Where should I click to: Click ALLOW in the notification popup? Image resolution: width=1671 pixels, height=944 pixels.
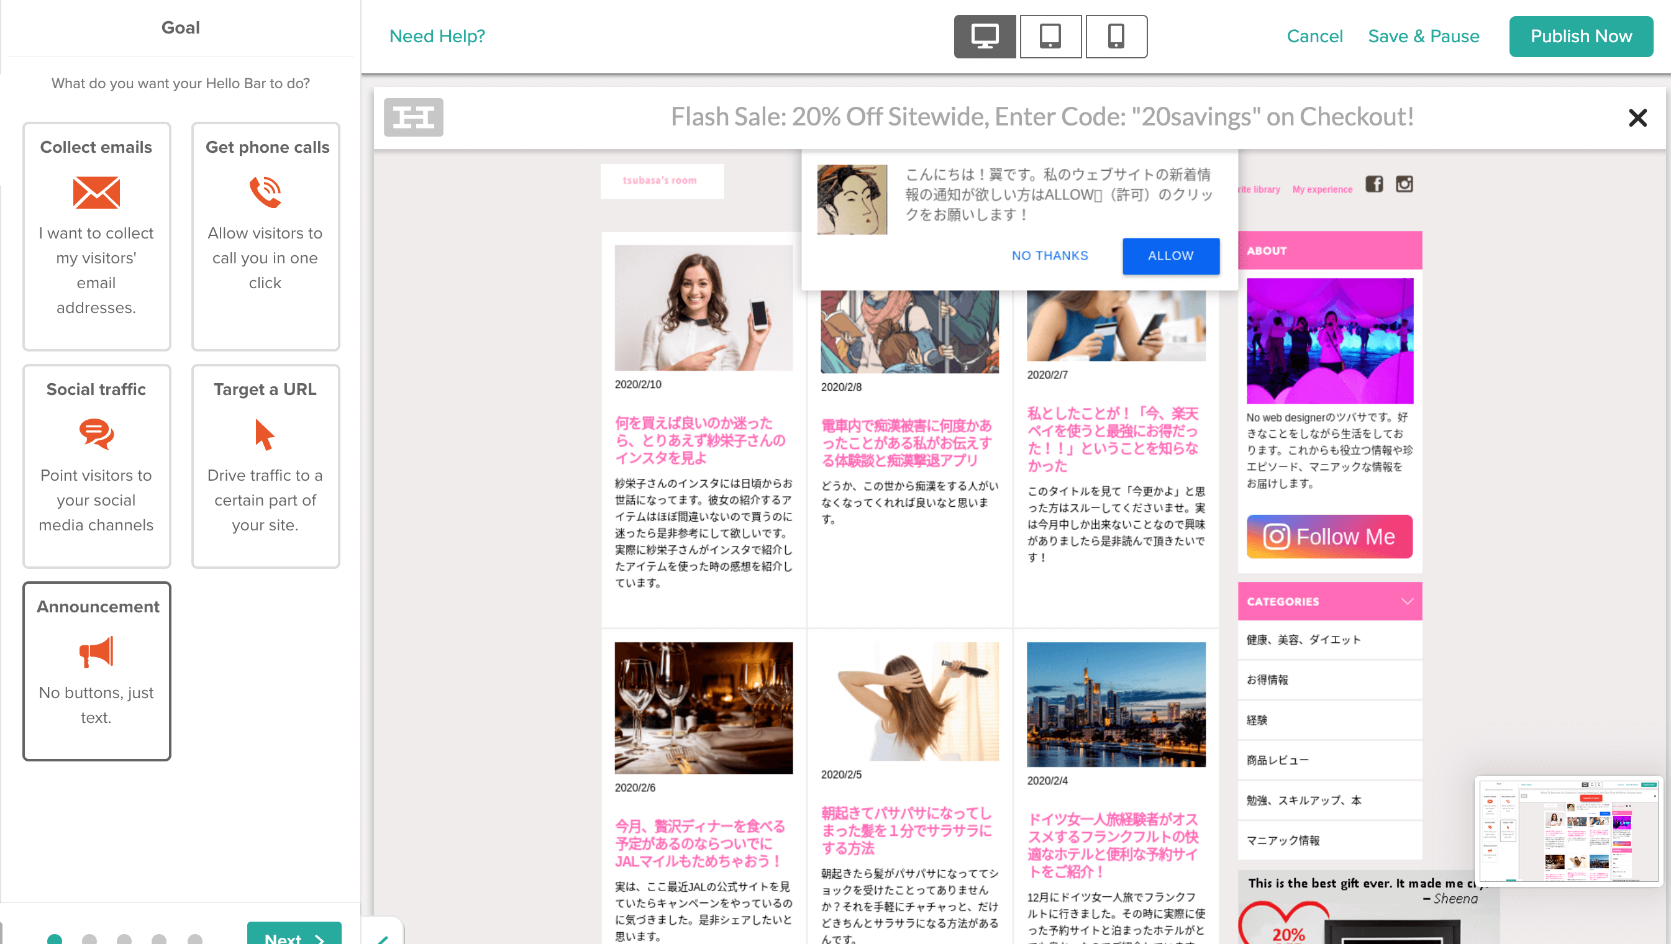pyautogui.click(x=1170, y=256)
